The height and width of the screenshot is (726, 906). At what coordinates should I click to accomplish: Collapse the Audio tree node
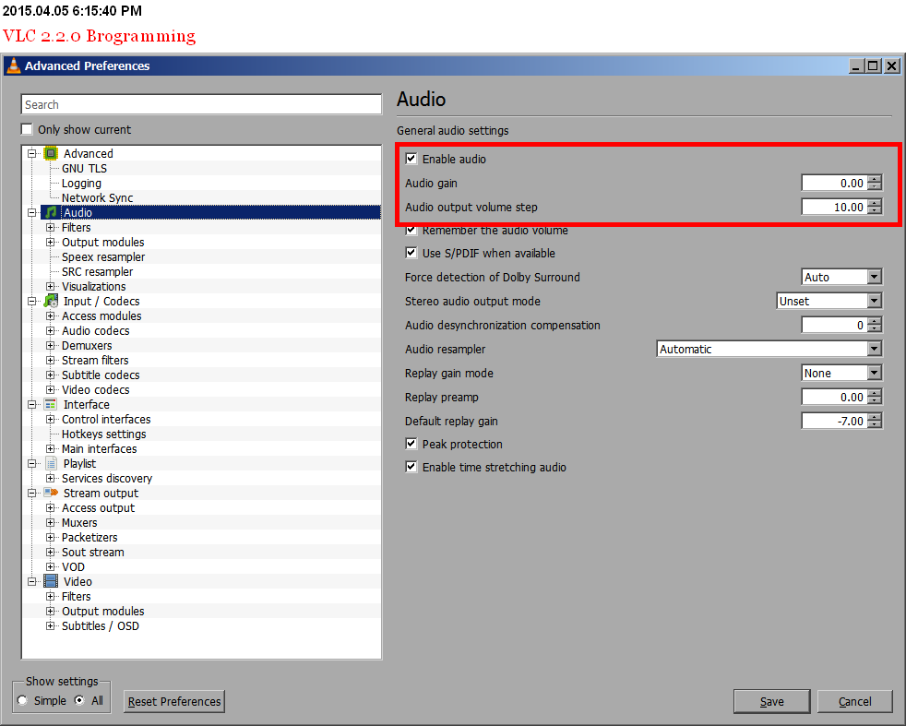32,212
